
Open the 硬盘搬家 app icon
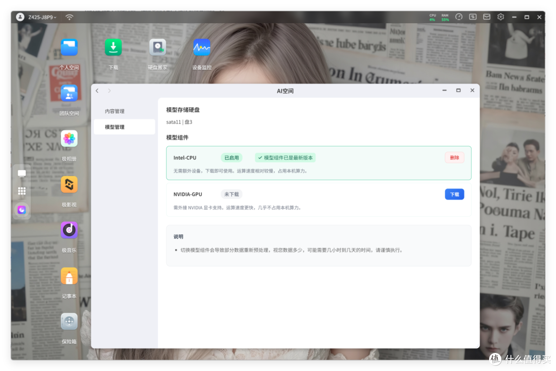[x=158, y=47]
